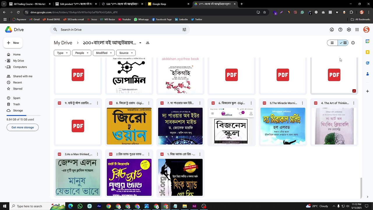Open Google apps grid icon
This screenshot has width=373, height=210.
pyautogui.click(x=357, y=29)
